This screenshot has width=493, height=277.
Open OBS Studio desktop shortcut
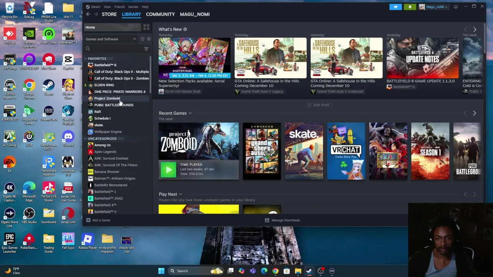29,215
